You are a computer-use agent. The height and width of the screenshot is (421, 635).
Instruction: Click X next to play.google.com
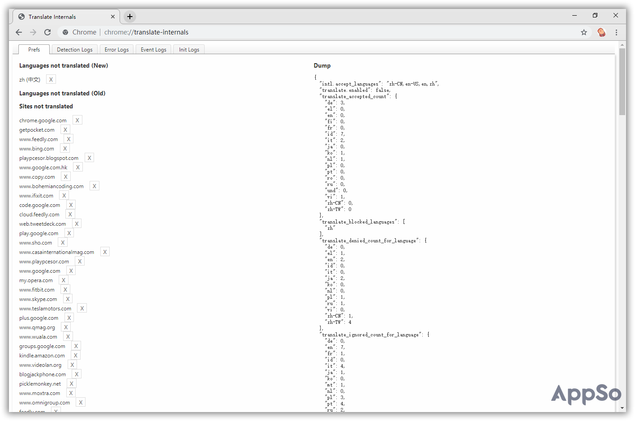pyautogui.click(x=69, y=233)
